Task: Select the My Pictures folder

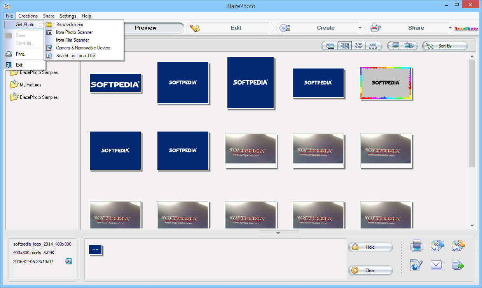Action: point(26,84)
